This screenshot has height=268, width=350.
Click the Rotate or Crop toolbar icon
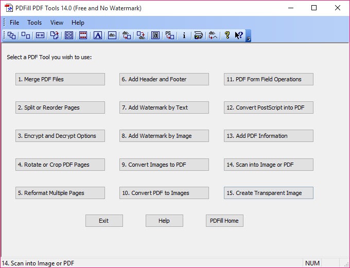tap(55, 35)
